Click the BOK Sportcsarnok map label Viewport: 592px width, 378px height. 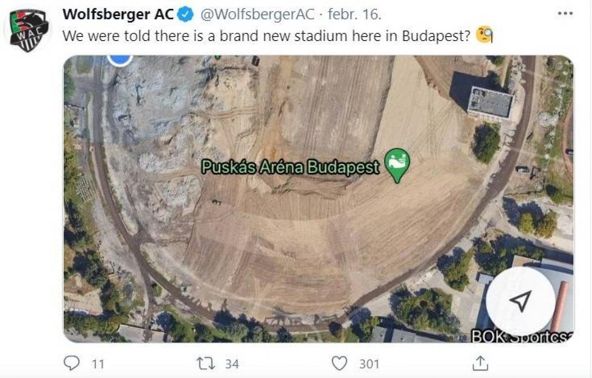[x=522, y=336]
